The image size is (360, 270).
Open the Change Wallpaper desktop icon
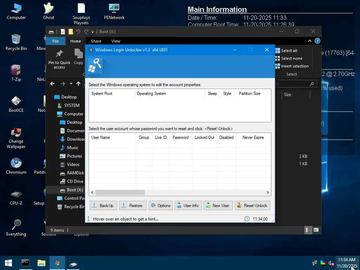point(16,139)
